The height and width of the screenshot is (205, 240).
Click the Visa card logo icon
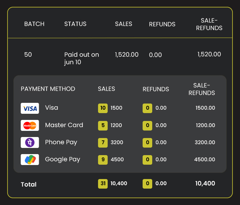(x=30, y=108)
